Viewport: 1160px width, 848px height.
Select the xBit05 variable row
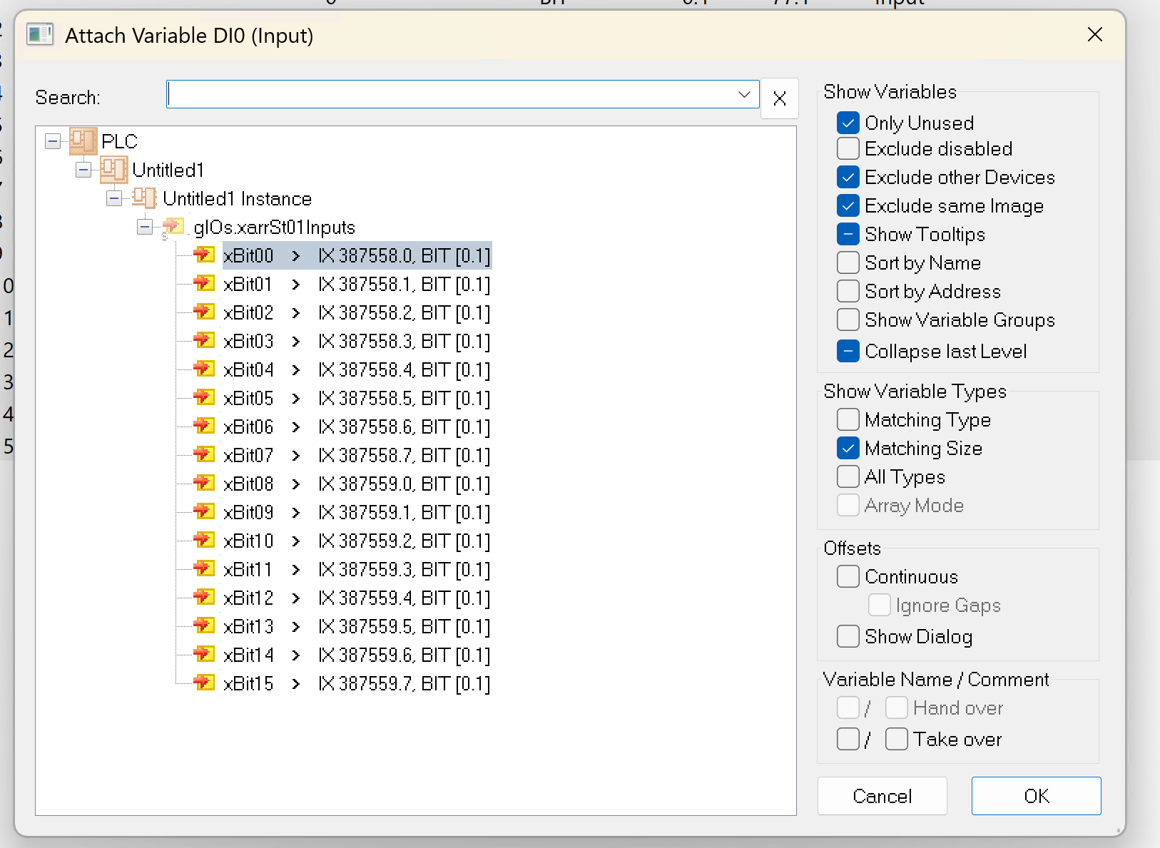click(x=248, y=399)
